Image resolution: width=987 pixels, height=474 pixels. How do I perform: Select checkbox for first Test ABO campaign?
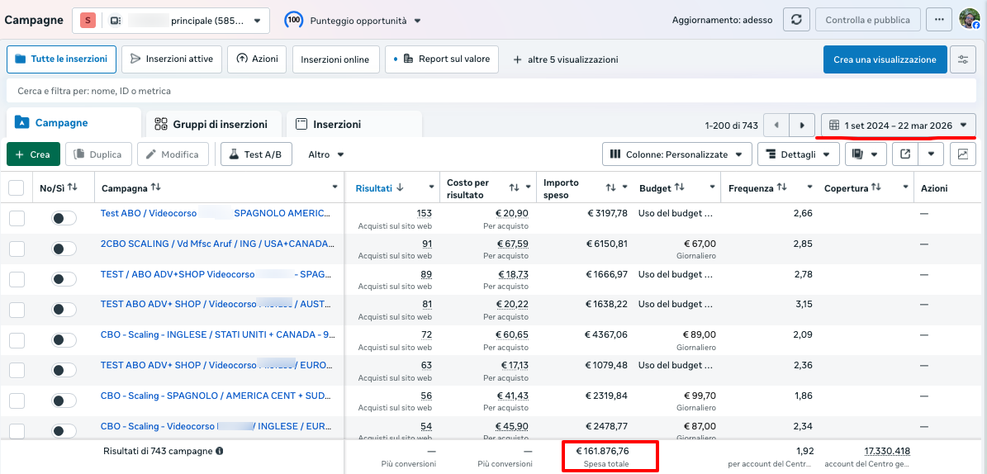[x=17, y=218]
